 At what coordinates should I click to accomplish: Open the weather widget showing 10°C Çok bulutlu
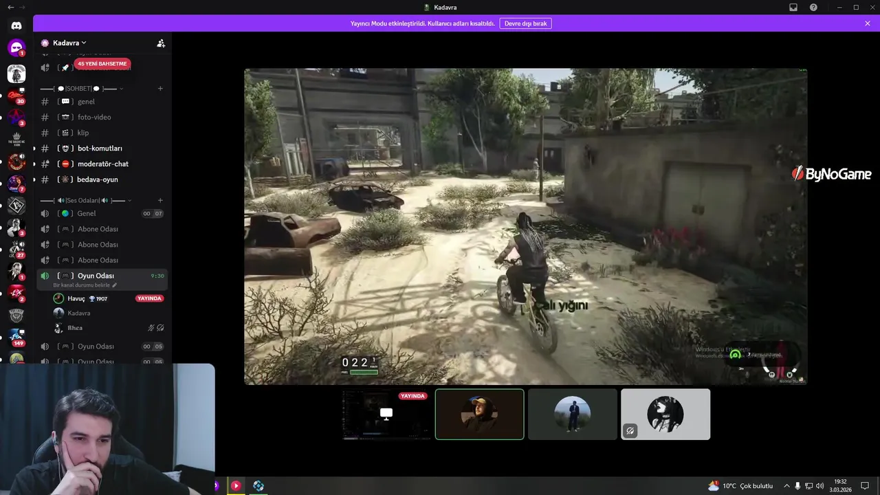click(740, 486)
